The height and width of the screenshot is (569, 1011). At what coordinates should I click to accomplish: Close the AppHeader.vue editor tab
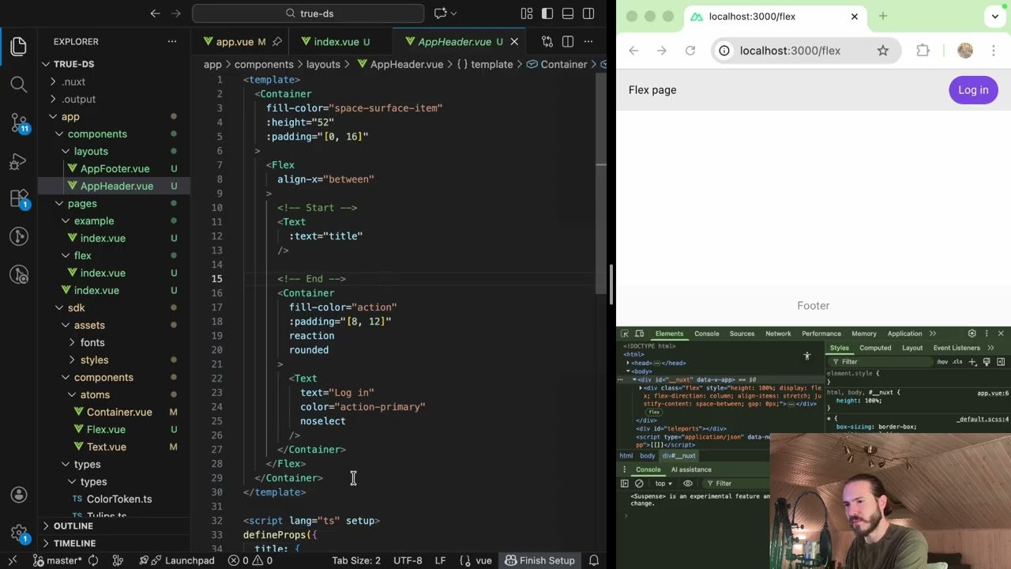point(514,42)
